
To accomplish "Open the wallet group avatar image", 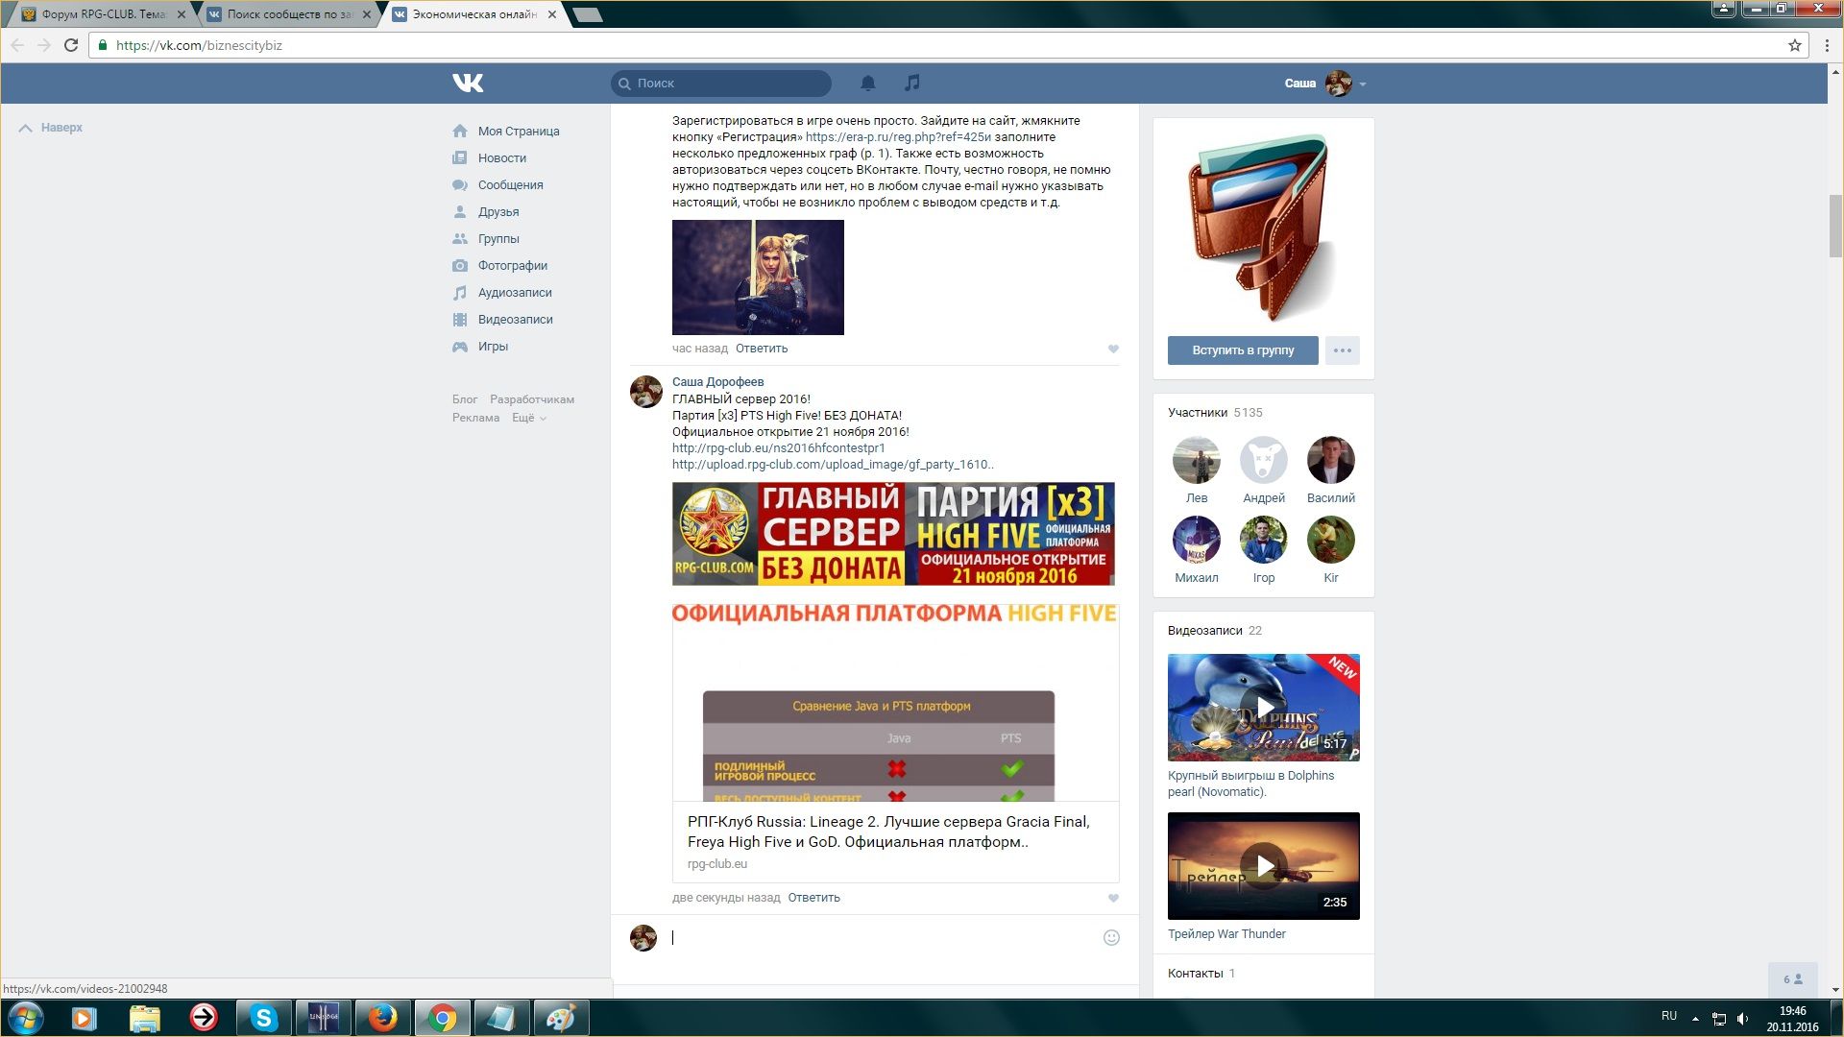I will (x=1264, y=227).
